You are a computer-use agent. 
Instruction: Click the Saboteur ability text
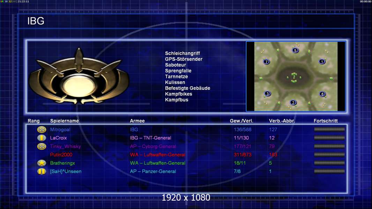[176, 65]
